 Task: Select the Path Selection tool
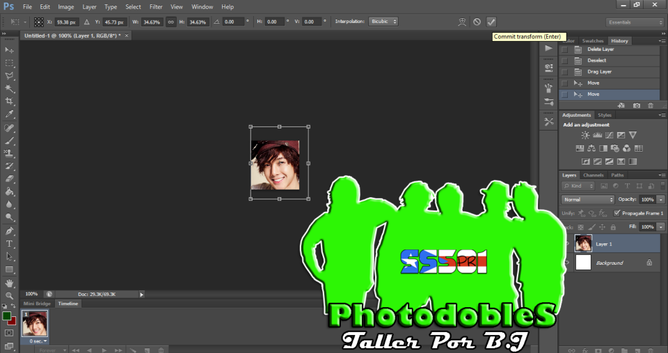click(9, 256)
